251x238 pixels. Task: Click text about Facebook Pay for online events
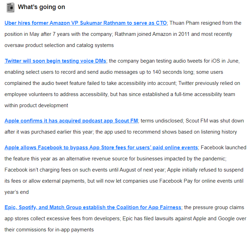[x=174, y=181]
